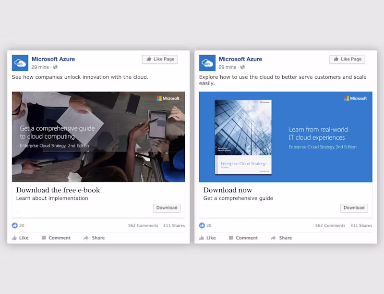Comment on the right ad post
Image resolution: width=384 pixels, height=294 pixels.
click(x=243, y=238)
